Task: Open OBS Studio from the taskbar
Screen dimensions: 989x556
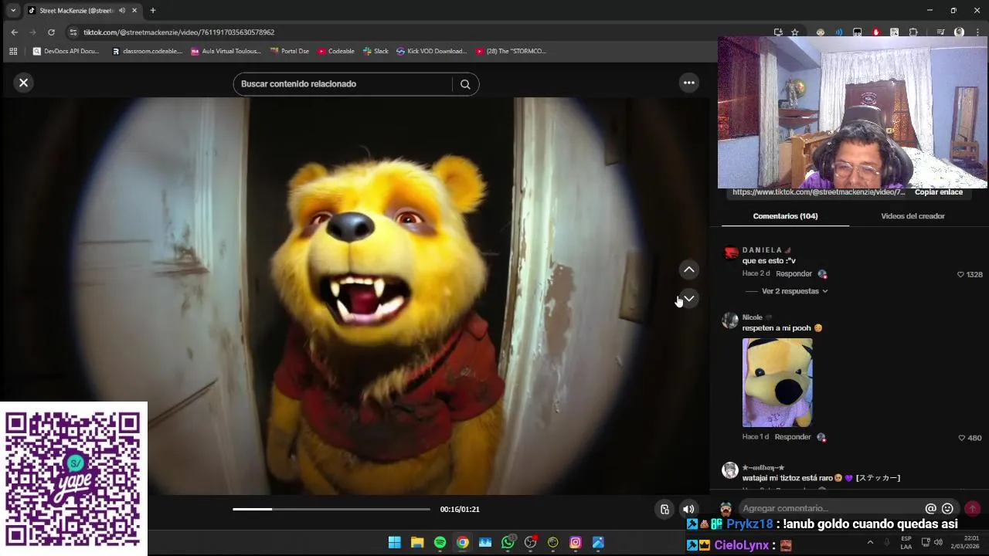Action: click(x=530, y=542)
